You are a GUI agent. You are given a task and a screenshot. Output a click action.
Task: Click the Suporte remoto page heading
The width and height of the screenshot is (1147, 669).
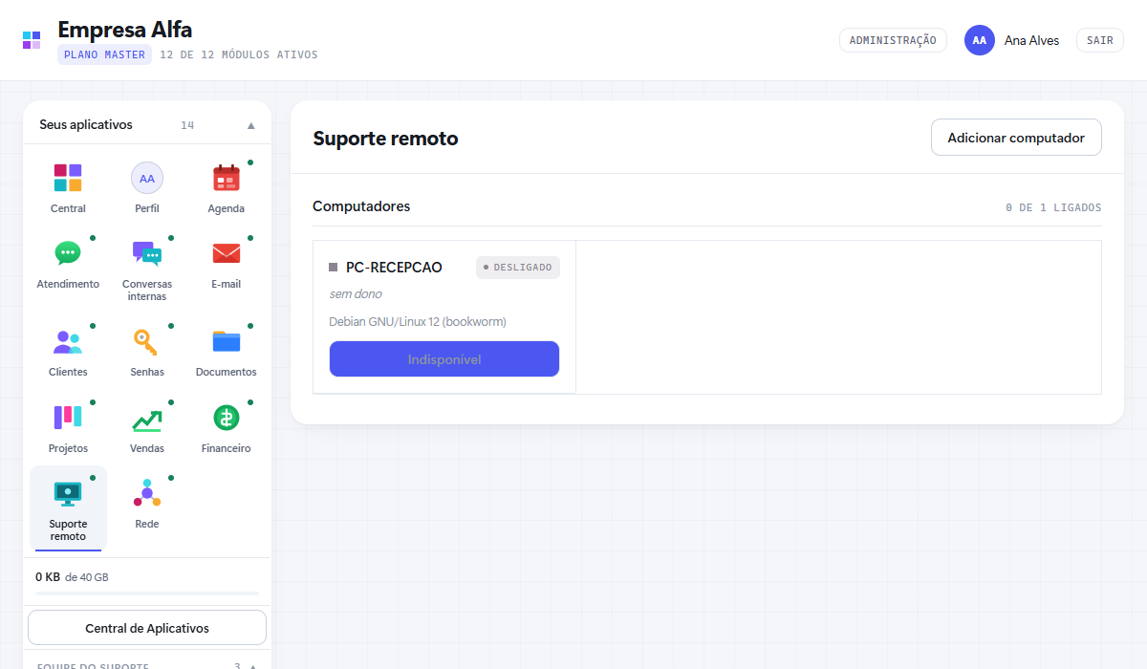(386, 139)
